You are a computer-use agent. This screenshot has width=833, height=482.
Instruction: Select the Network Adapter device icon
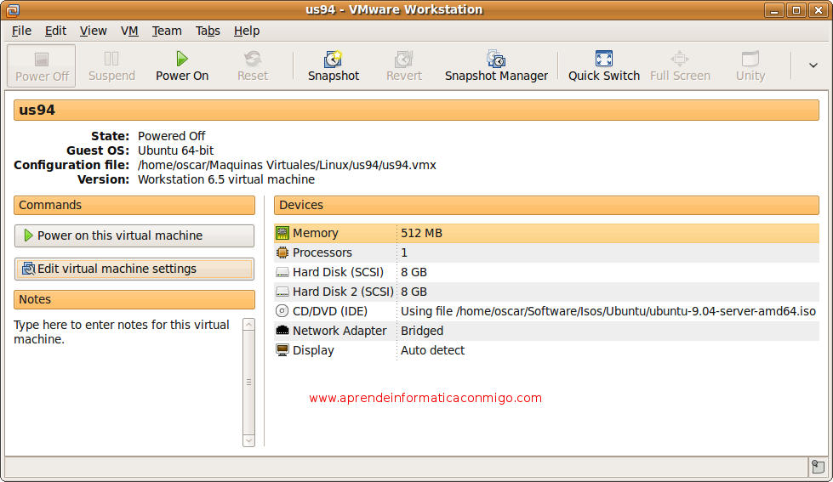(x=282, y=330)
